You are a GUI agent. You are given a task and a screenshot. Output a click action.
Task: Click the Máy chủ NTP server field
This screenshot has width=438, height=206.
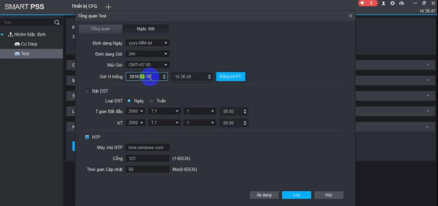tap(147, 147)
